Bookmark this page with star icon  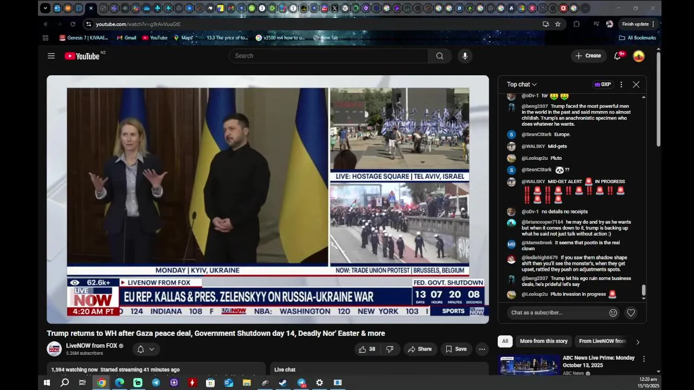[557, 24]
